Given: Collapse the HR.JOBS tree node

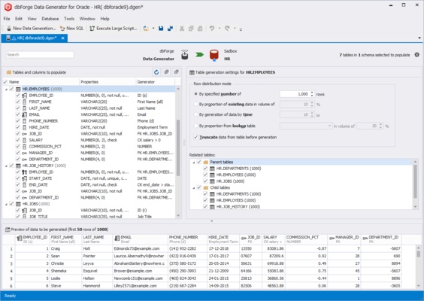Looking at the screenshot, I should (x=6, y=204).
